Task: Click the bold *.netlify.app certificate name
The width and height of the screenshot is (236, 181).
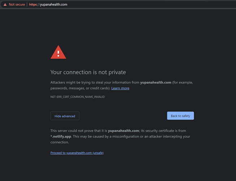Action: coord(61,136)
